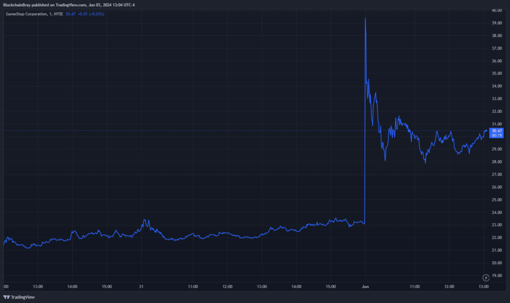Click the 11:00 label right after Jun marker
The height and width of the screenshot is (303, 510).
[415, 287]
